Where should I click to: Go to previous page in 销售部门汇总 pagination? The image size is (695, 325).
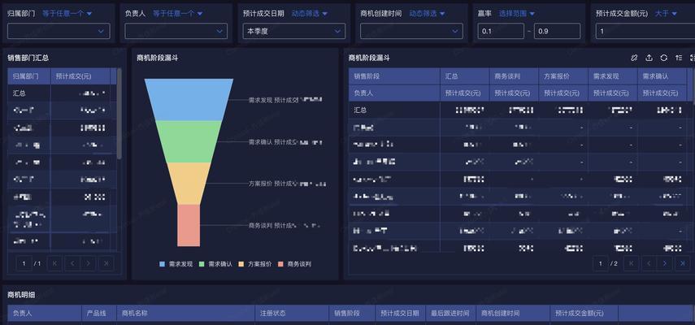pyautogui.click(x=72, y=263)
